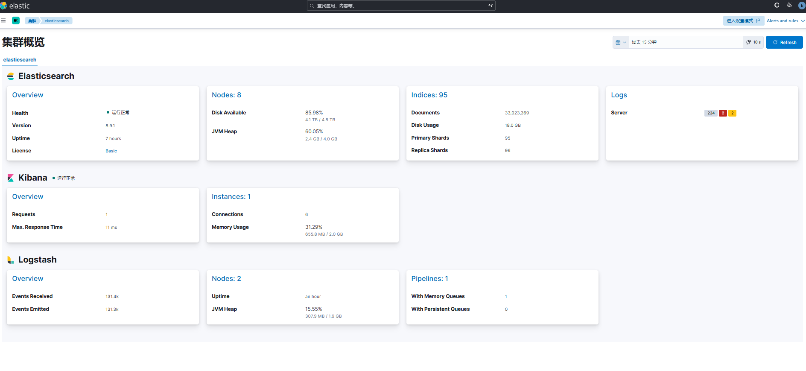806x371 pixels.
Task: Click the With Memory Queues count 1
Action: (x=506, y=297)
